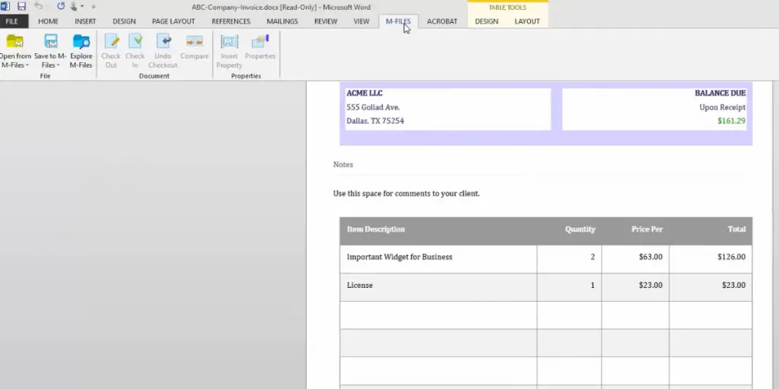Open the Customize Quick Access Toolbar dropdown
779x389 pixels.
pyautogui.click(x=94, y=7)
